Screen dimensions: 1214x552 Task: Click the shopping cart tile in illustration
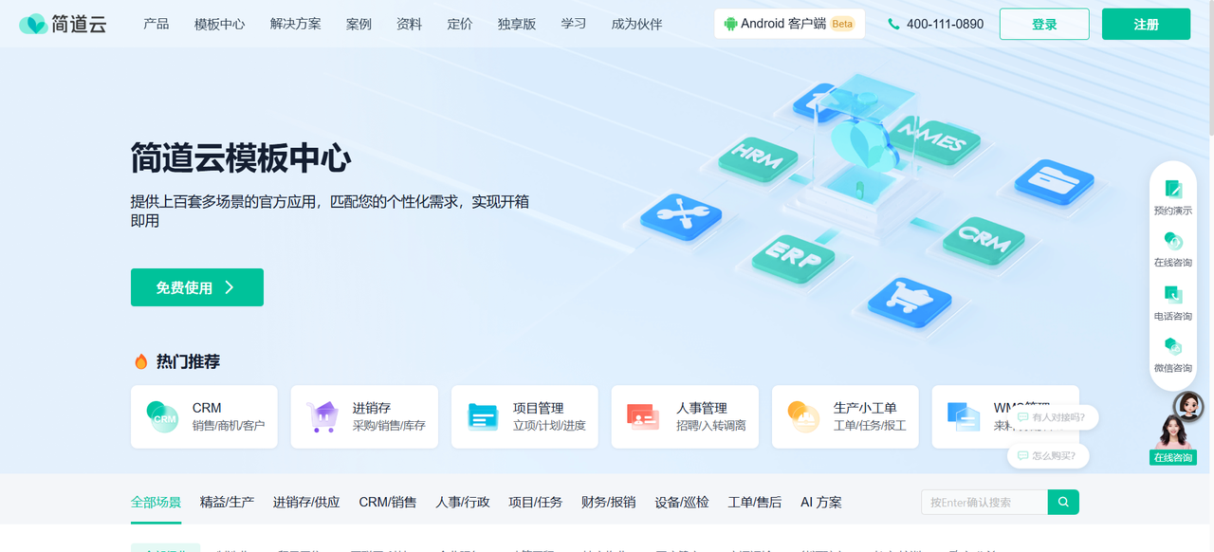[x=909, y=301]
